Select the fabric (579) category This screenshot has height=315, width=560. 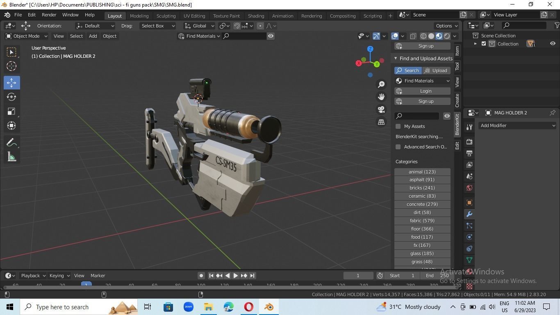[422, 221]
